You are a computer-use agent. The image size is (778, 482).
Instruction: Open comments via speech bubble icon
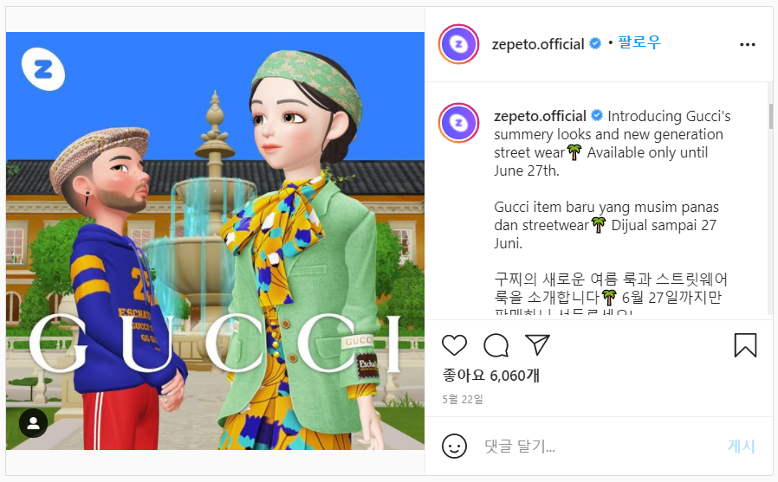(x=496, y=345)
